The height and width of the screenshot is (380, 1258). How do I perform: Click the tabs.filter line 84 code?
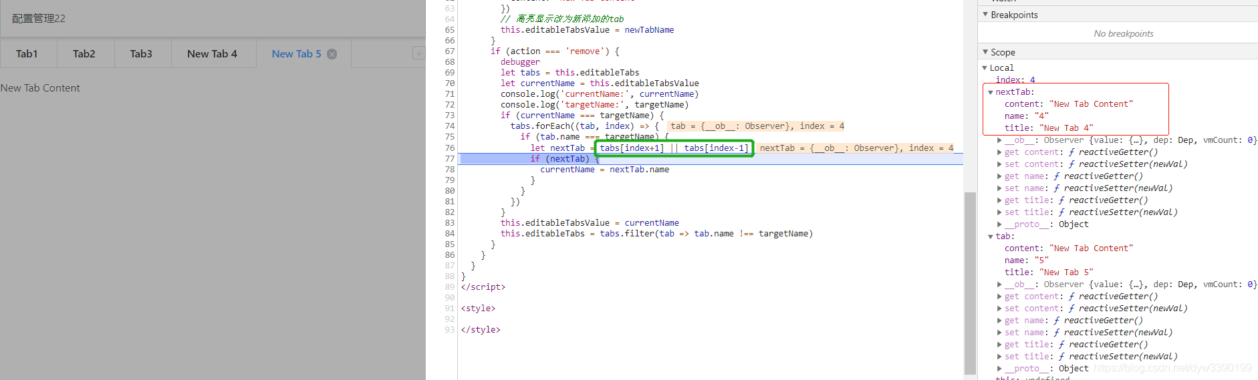[x=656, y=234]
